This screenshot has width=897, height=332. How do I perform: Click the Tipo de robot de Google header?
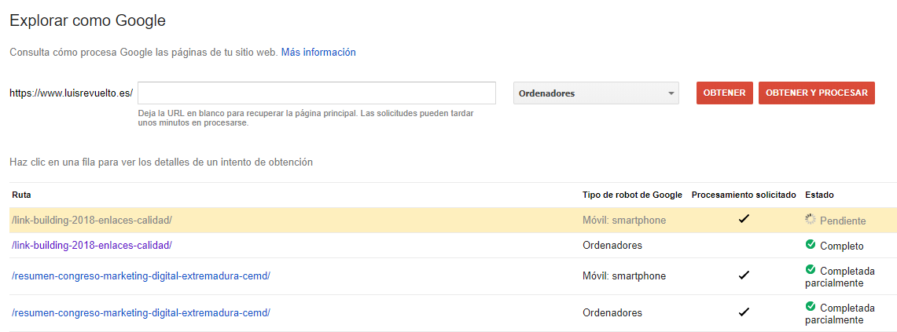632,195
